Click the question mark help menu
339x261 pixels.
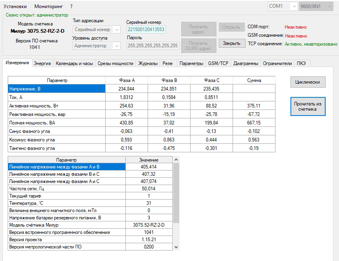coord(72,6)
